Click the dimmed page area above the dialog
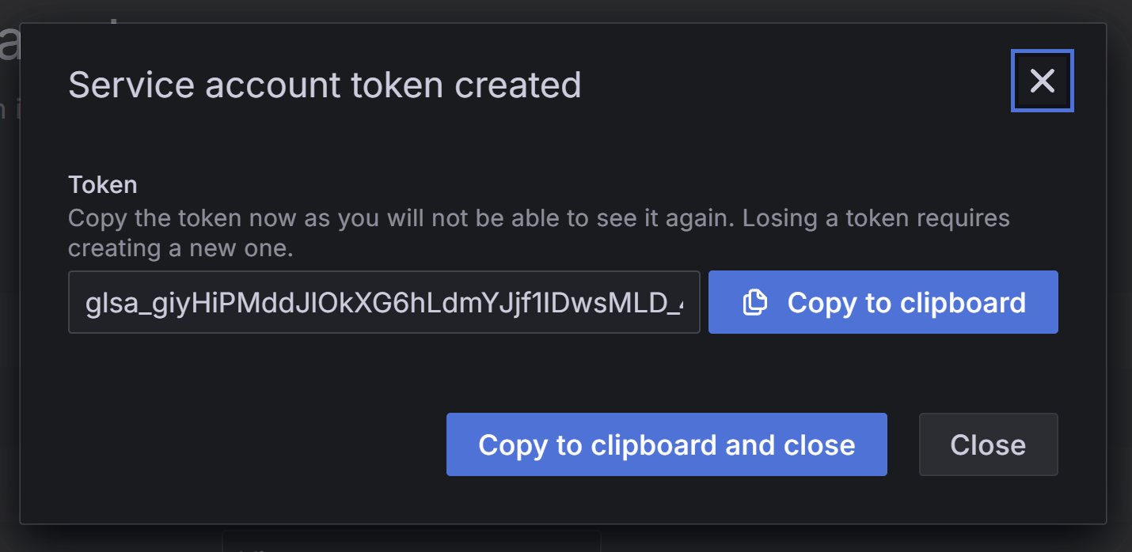This screenshot has width=1132, height=552. pyautogui.click(x=554, y=10)
